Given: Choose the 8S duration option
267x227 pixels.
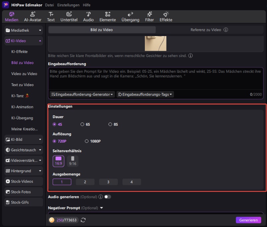Looking at the screenshot, I should pyautogui.click(x=110, y=125).
